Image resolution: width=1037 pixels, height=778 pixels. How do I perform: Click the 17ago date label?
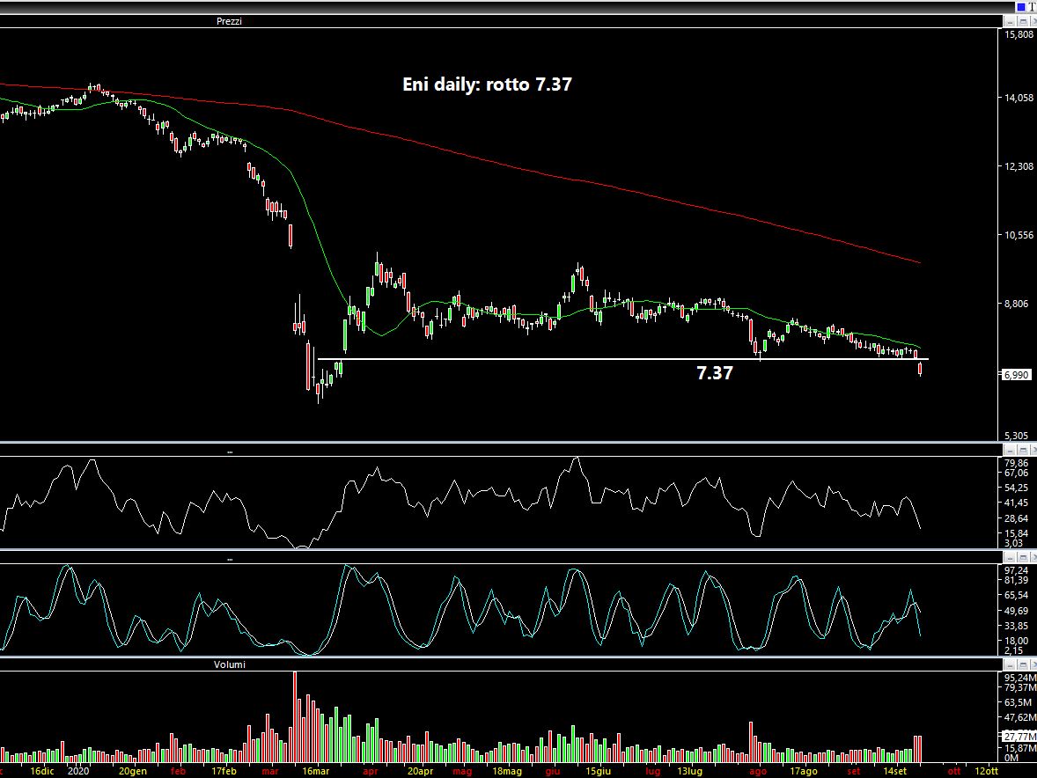tap(804, 771)
